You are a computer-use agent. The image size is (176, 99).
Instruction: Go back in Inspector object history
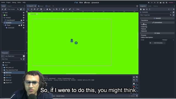point(169,9)
